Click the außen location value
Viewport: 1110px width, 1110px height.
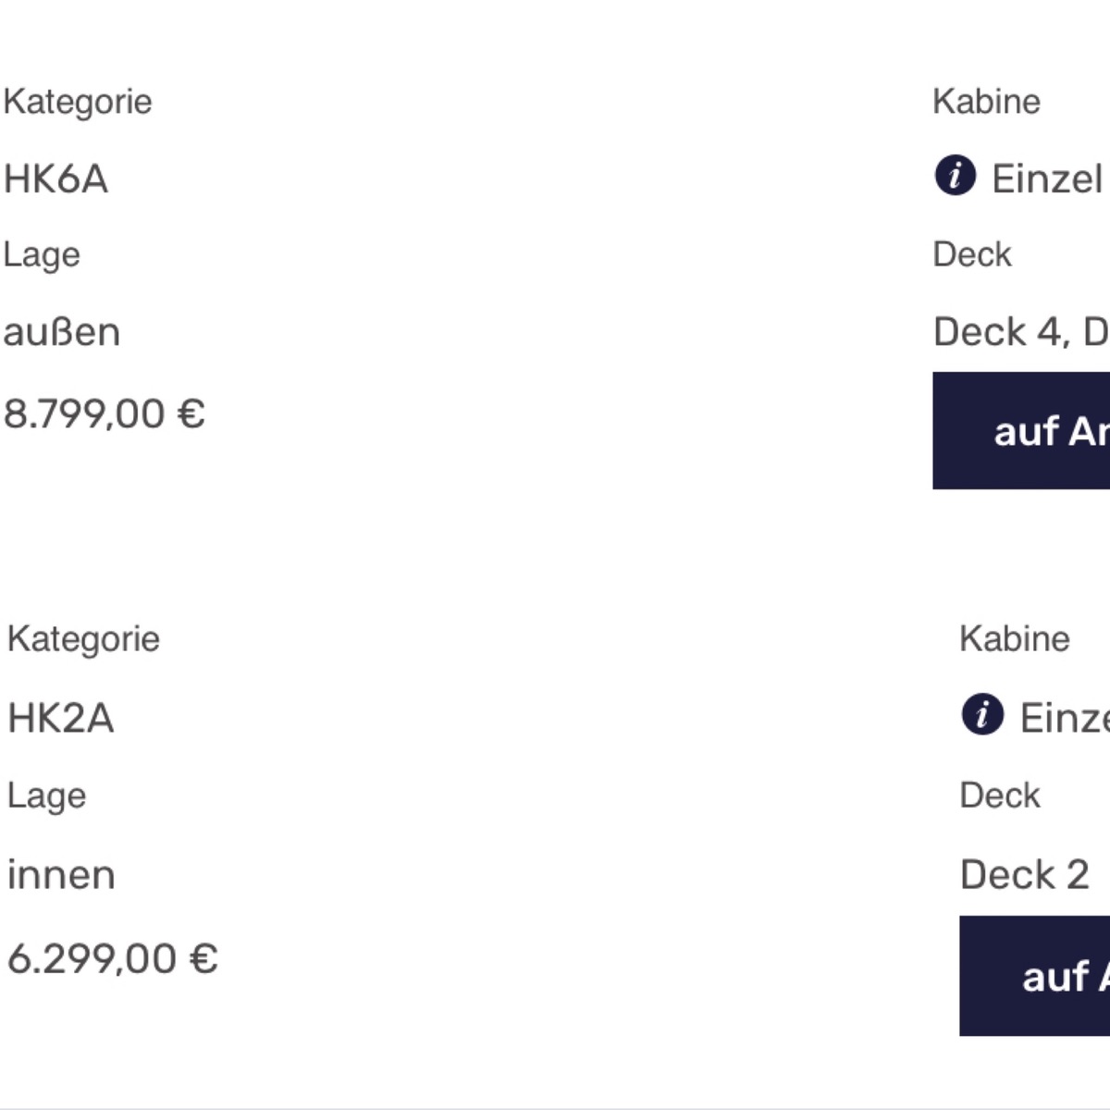coord(62,332)
